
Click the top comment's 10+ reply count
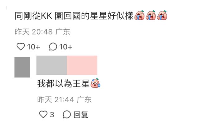pyautogui.click(x=66, y=47)
